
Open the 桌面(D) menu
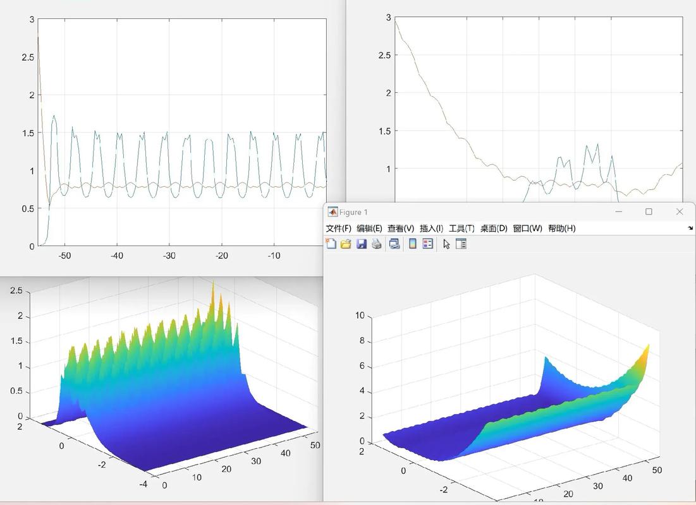[x=494, y=229]
